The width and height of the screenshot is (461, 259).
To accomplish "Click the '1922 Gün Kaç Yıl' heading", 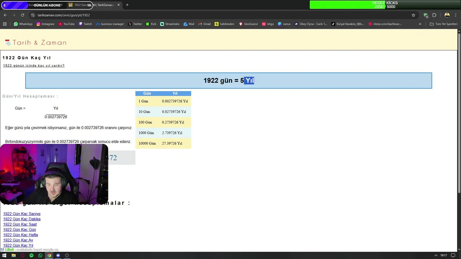I will click(27, 58).
